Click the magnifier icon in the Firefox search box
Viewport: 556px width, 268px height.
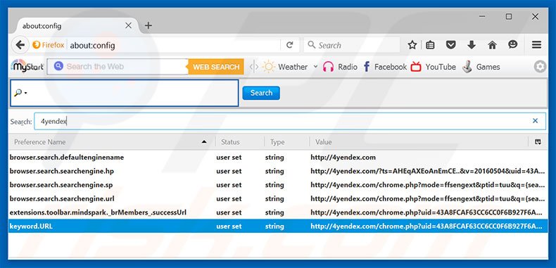[311, 45]
